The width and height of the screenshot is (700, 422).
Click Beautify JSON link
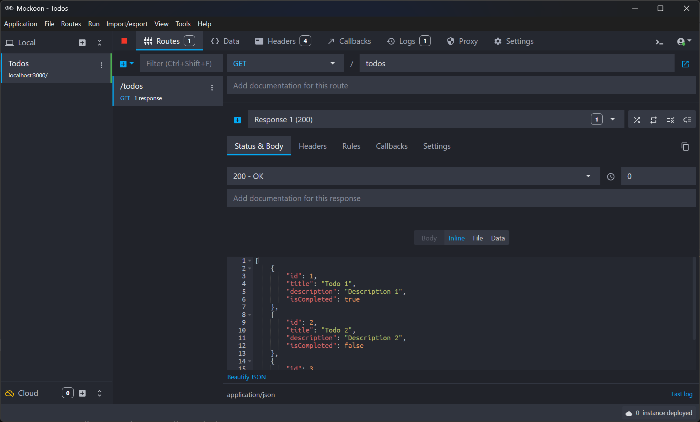pos(246,377)
